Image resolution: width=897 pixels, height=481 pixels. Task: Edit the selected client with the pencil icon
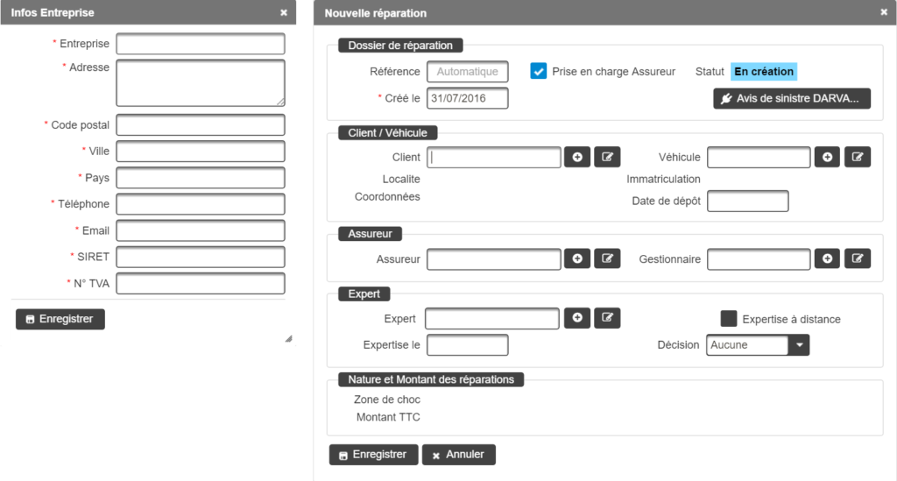[607, 157]
